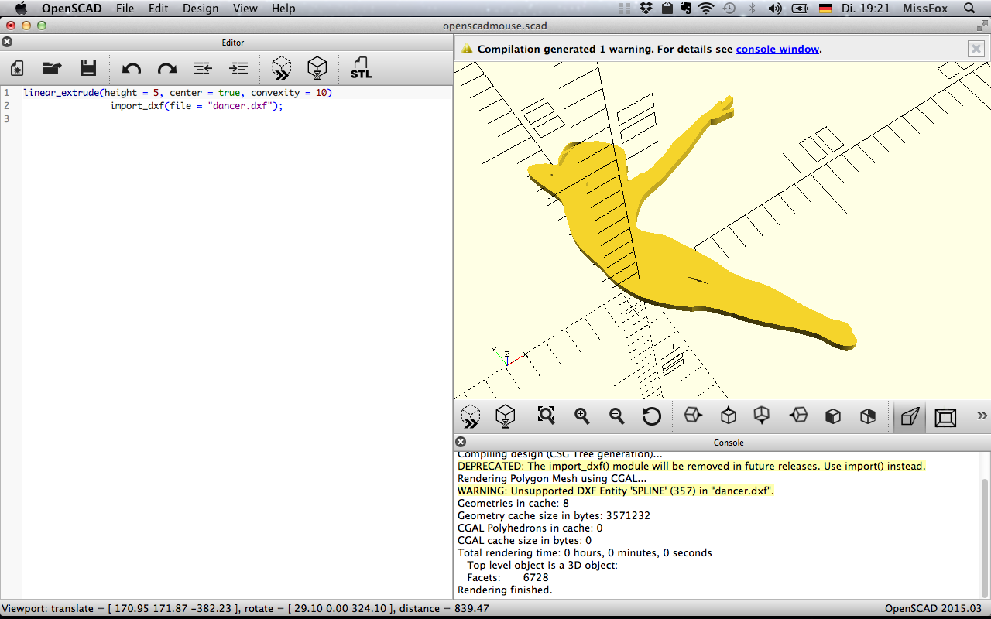Toggle Perspective projection view
991x619 pixels.
(910, 417)
